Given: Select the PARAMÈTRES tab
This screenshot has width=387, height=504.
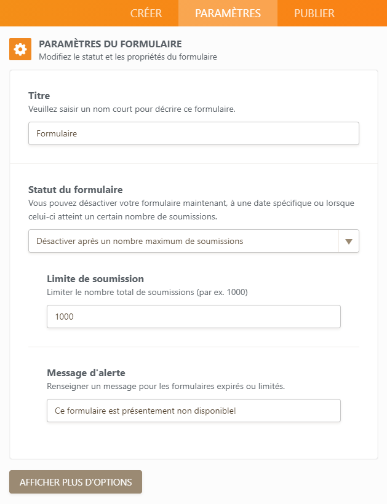Looking at the screenshot, I should (228, 14).
